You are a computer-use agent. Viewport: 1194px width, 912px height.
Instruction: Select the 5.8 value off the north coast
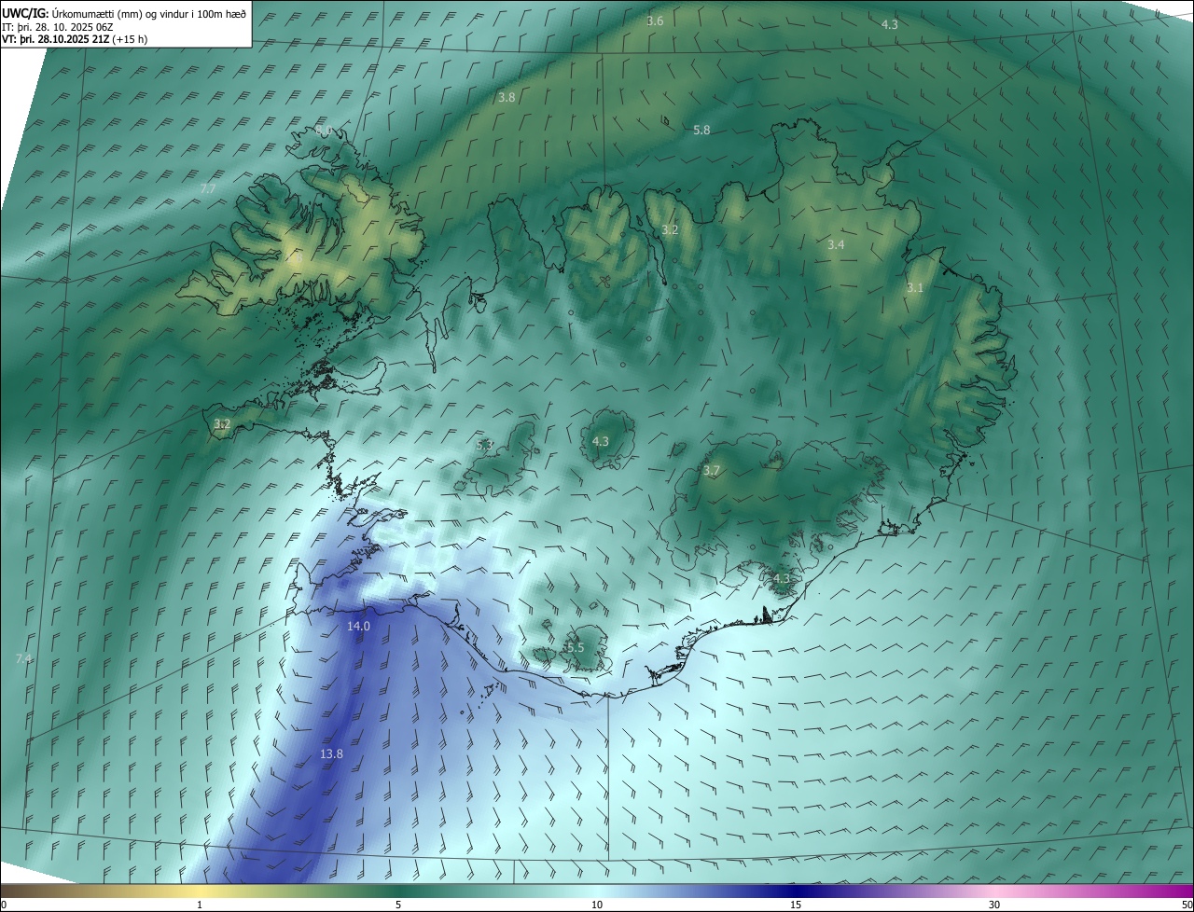702,130
